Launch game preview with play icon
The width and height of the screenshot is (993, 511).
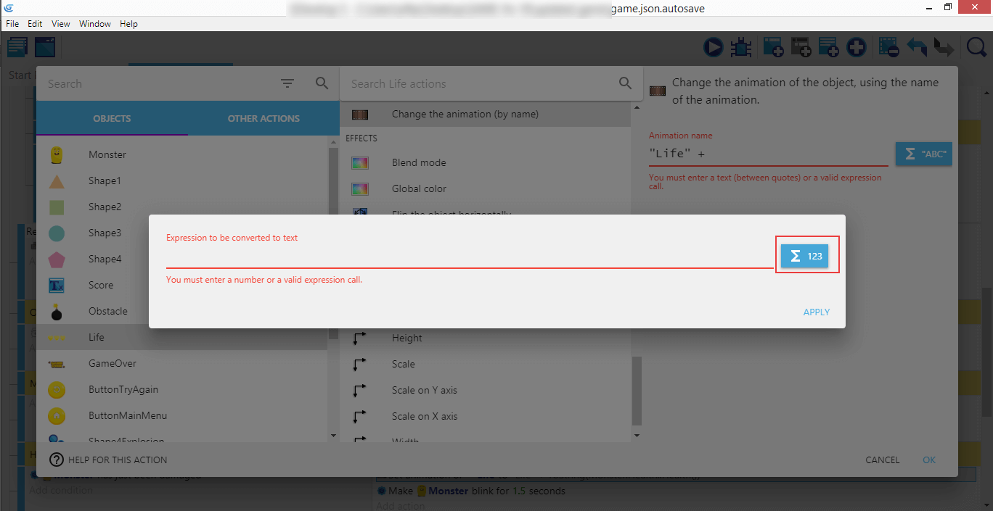coord(713,48)
